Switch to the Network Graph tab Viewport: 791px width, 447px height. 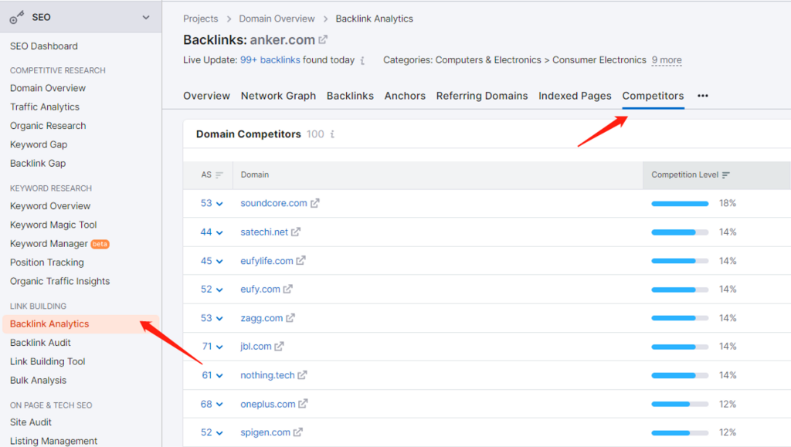coord(278,96)
